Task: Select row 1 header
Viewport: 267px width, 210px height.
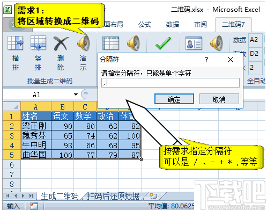Action: tap(12, 116)
